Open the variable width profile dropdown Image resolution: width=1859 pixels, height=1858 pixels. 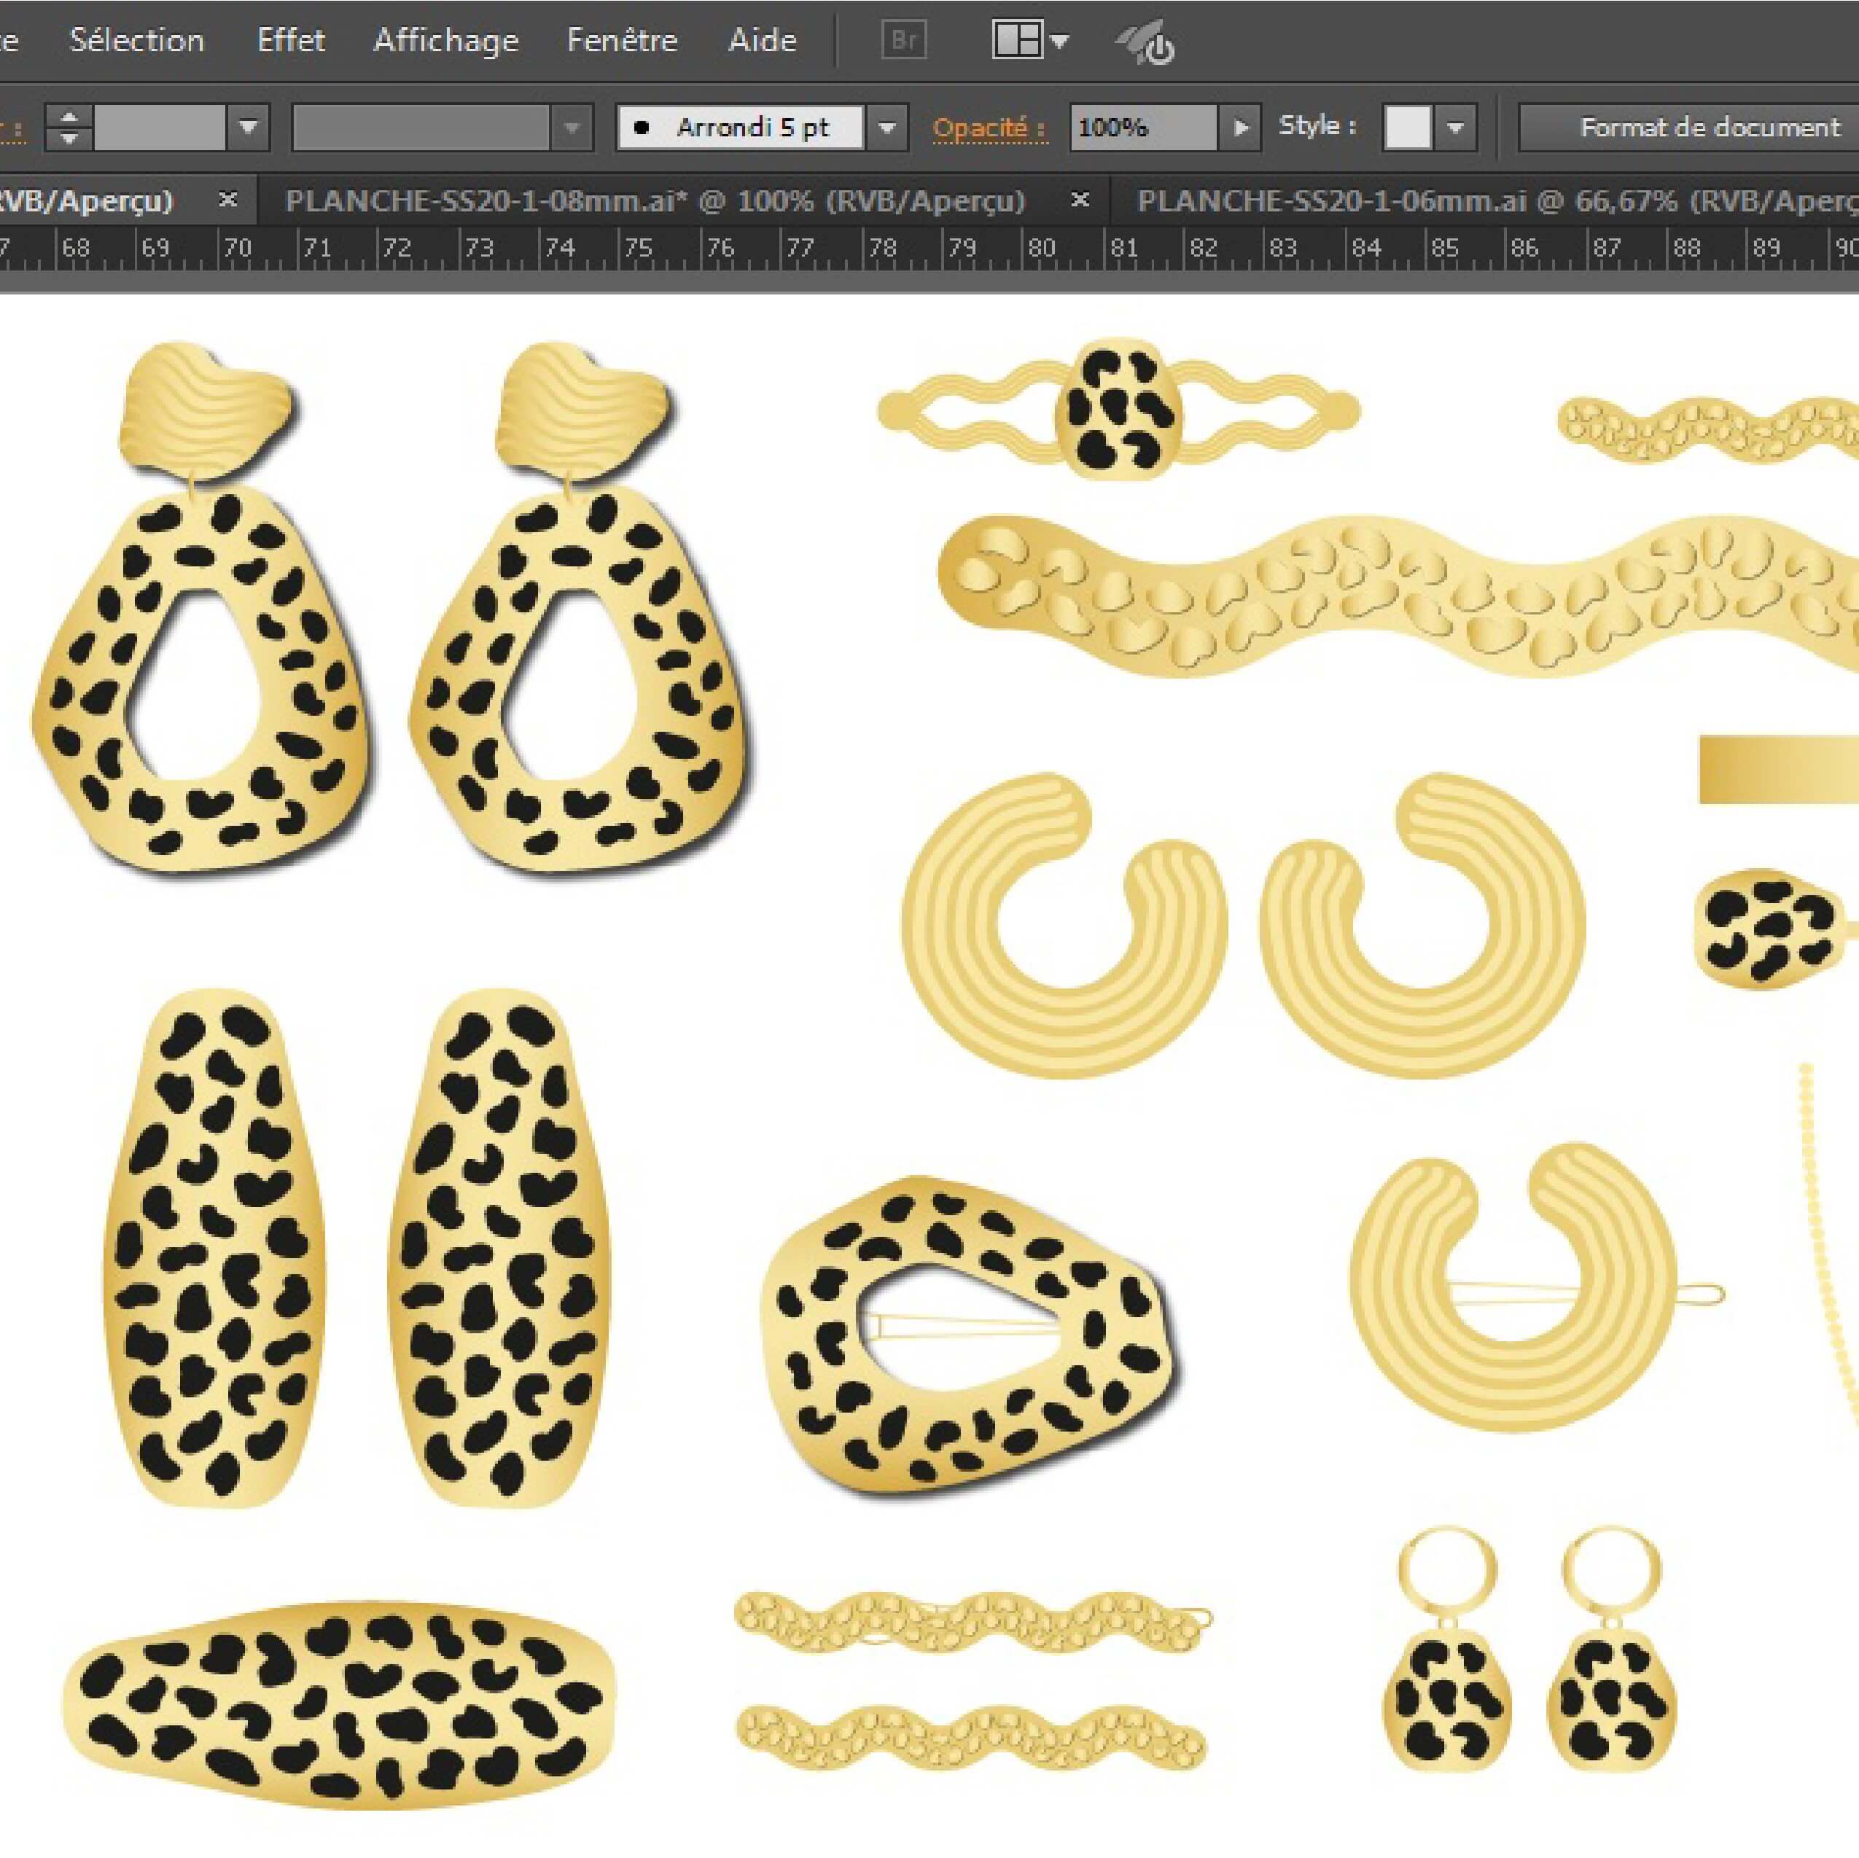point(572,127)
